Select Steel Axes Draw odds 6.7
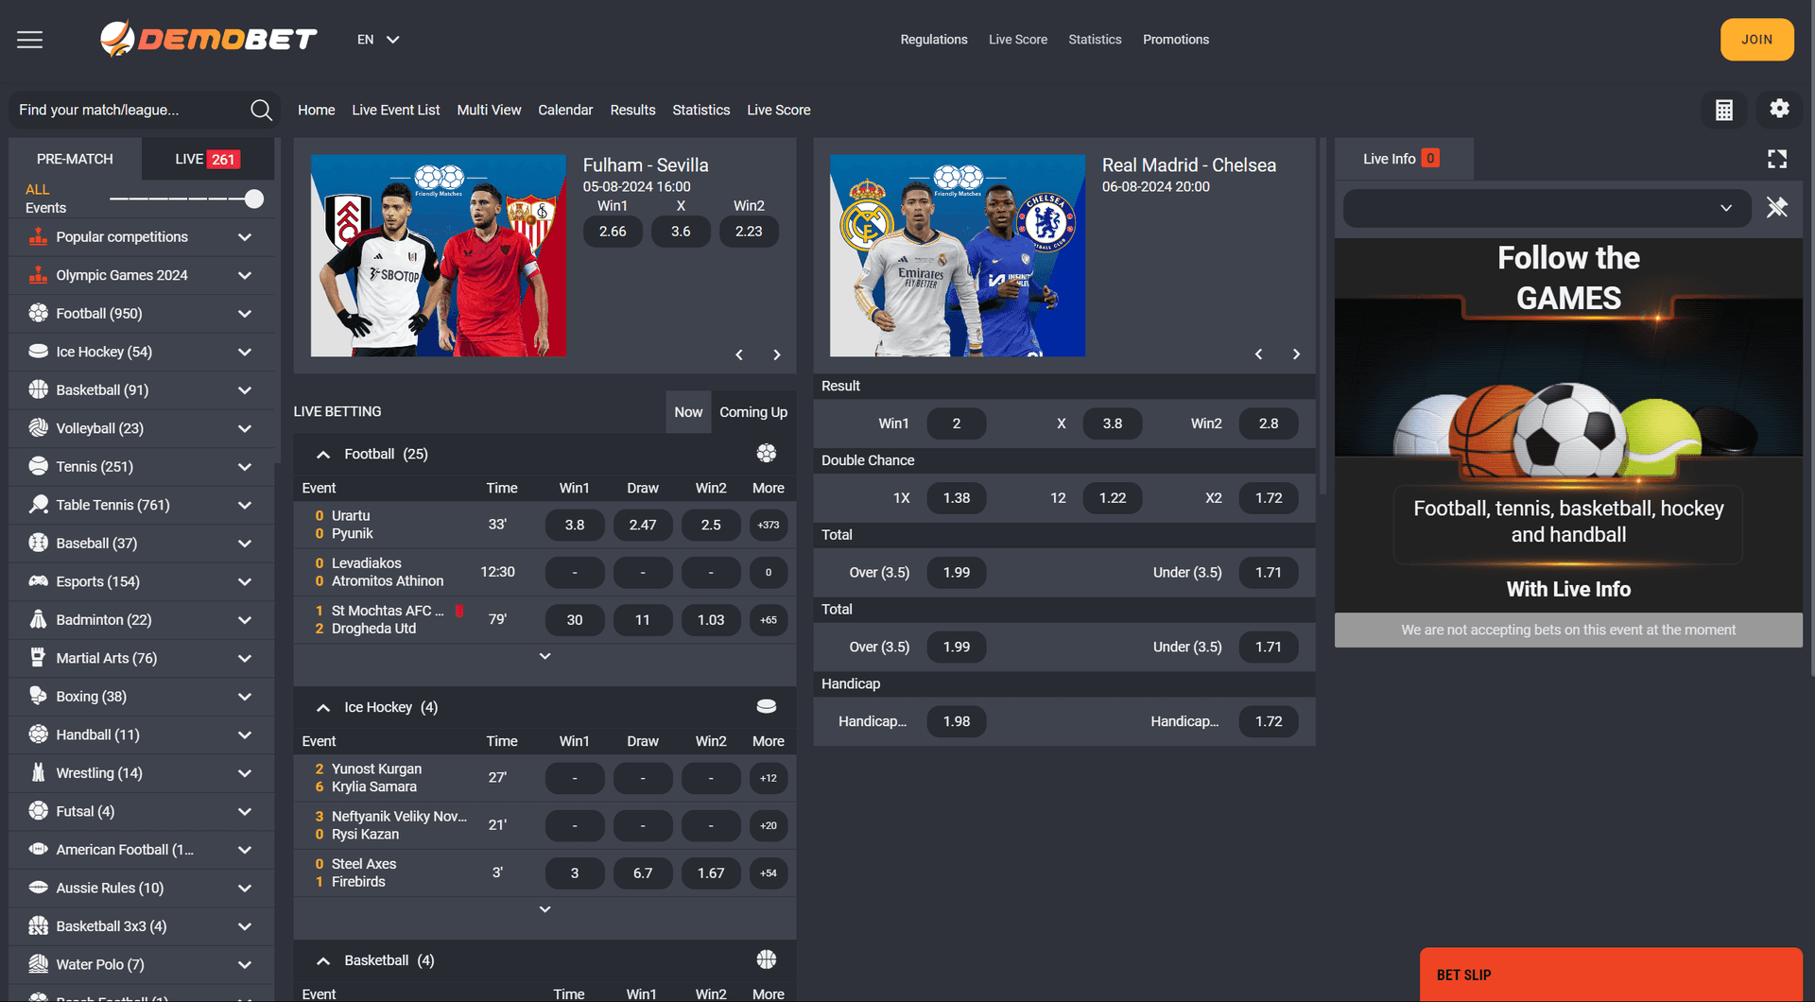This screenshot has width=1815, height=1002. (643, 872)
